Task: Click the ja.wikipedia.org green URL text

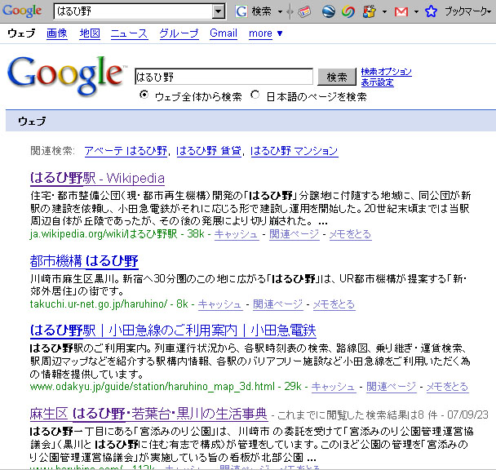Action: [x=104, y=234]
